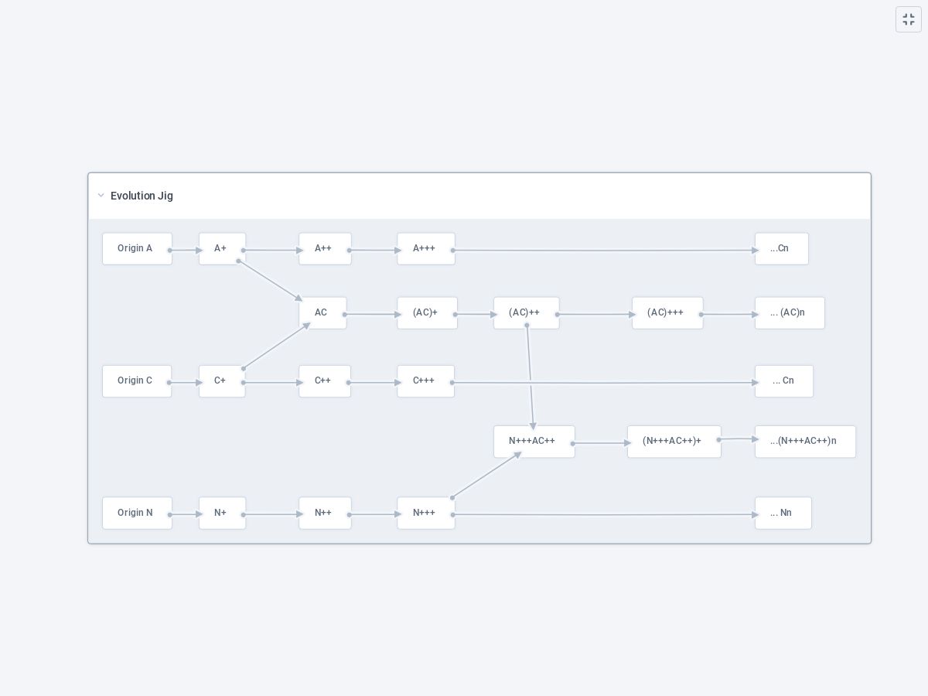Click the C+++ node
Viewport: 928px width, 696px height.
[x=425, y=381]
